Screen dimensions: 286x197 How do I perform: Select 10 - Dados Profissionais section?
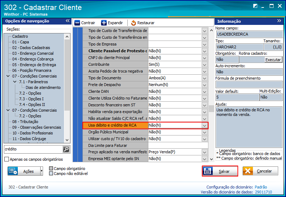32,133
